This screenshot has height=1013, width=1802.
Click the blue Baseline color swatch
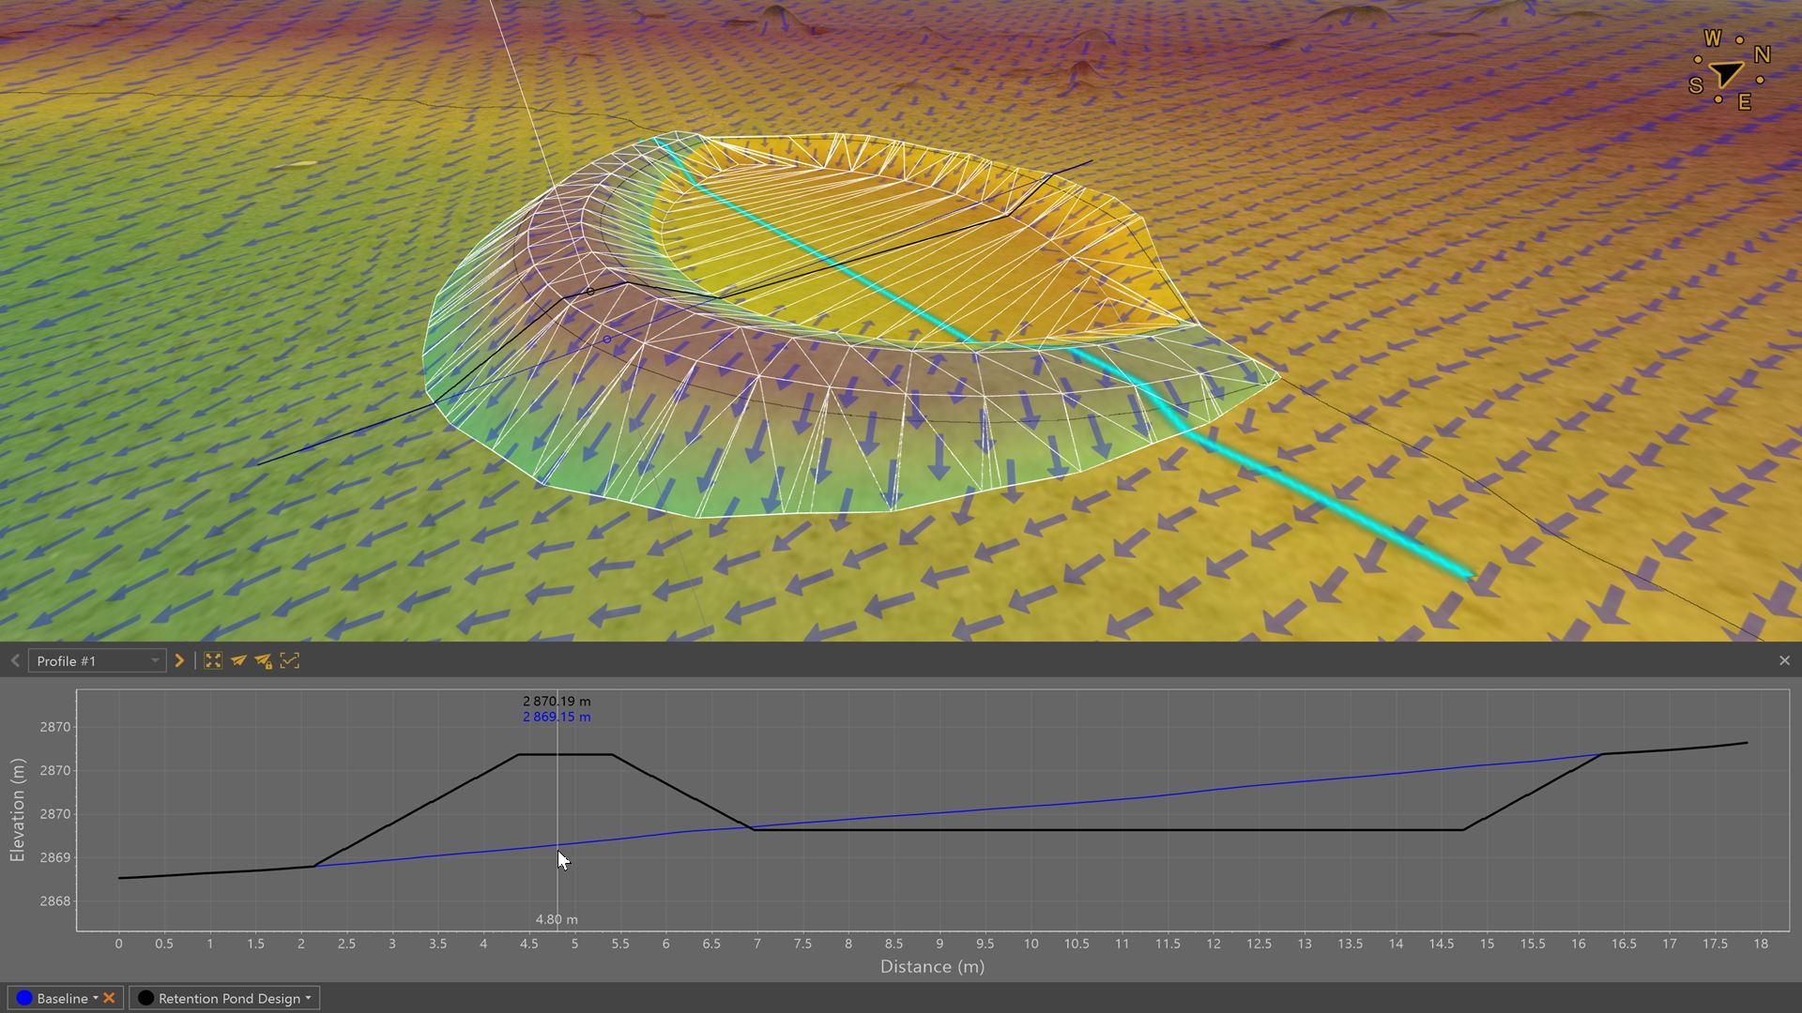pyautogui.click(x=24, y=998)
